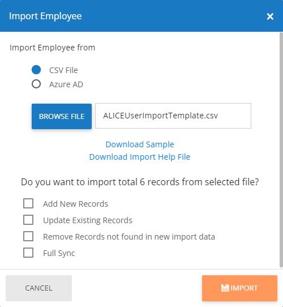Screen dimensions: 283x307
Task: Open the Download Sample link
Action: point(140,144)
